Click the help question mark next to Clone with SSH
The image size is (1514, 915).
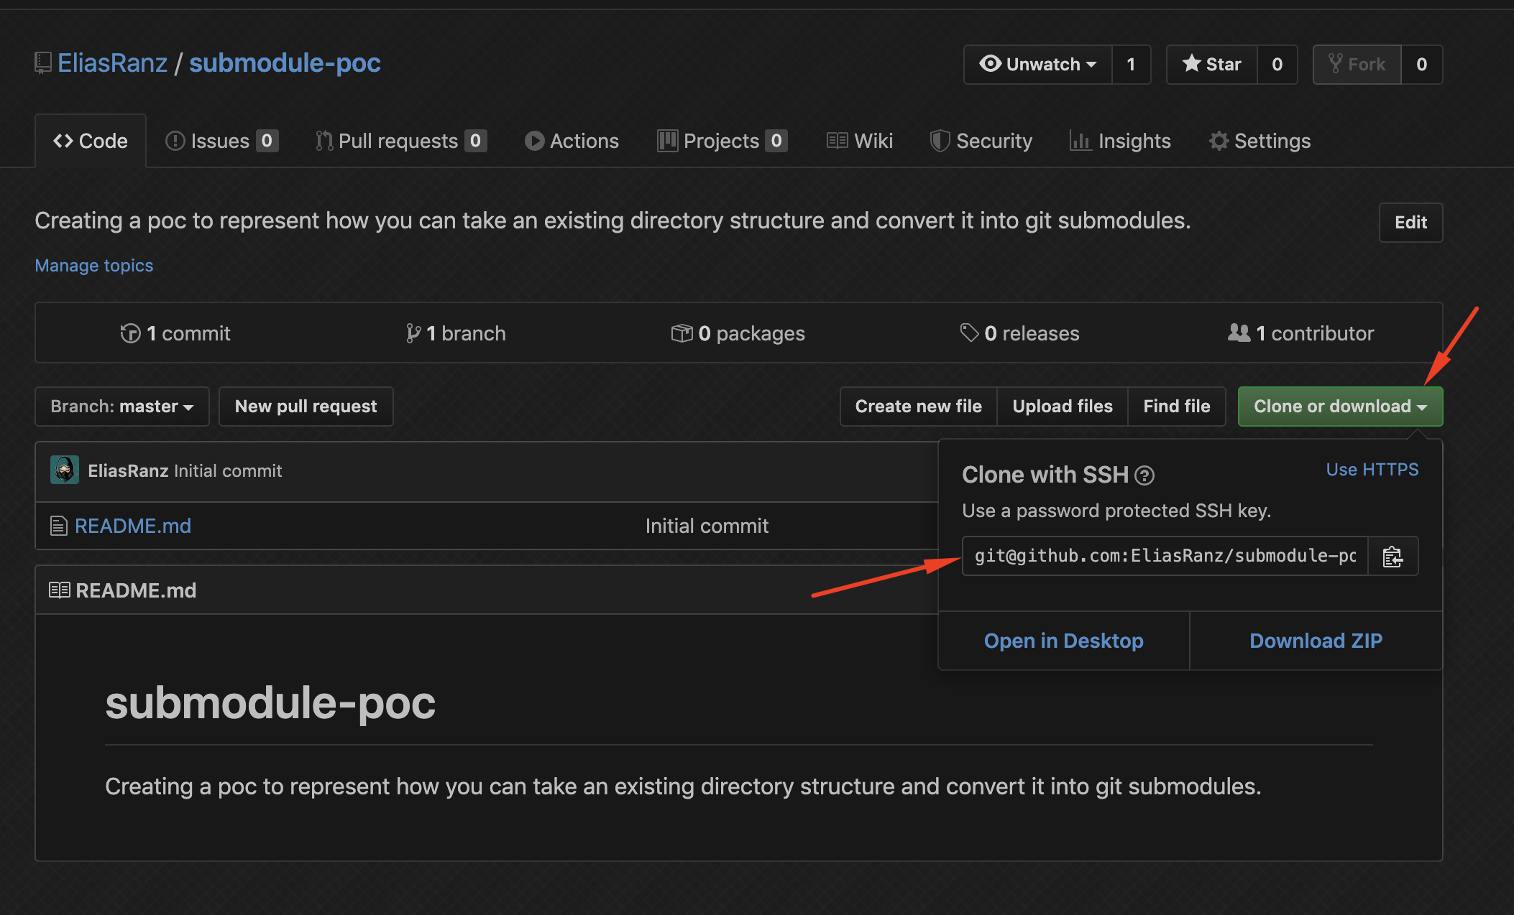(1144, 475)
